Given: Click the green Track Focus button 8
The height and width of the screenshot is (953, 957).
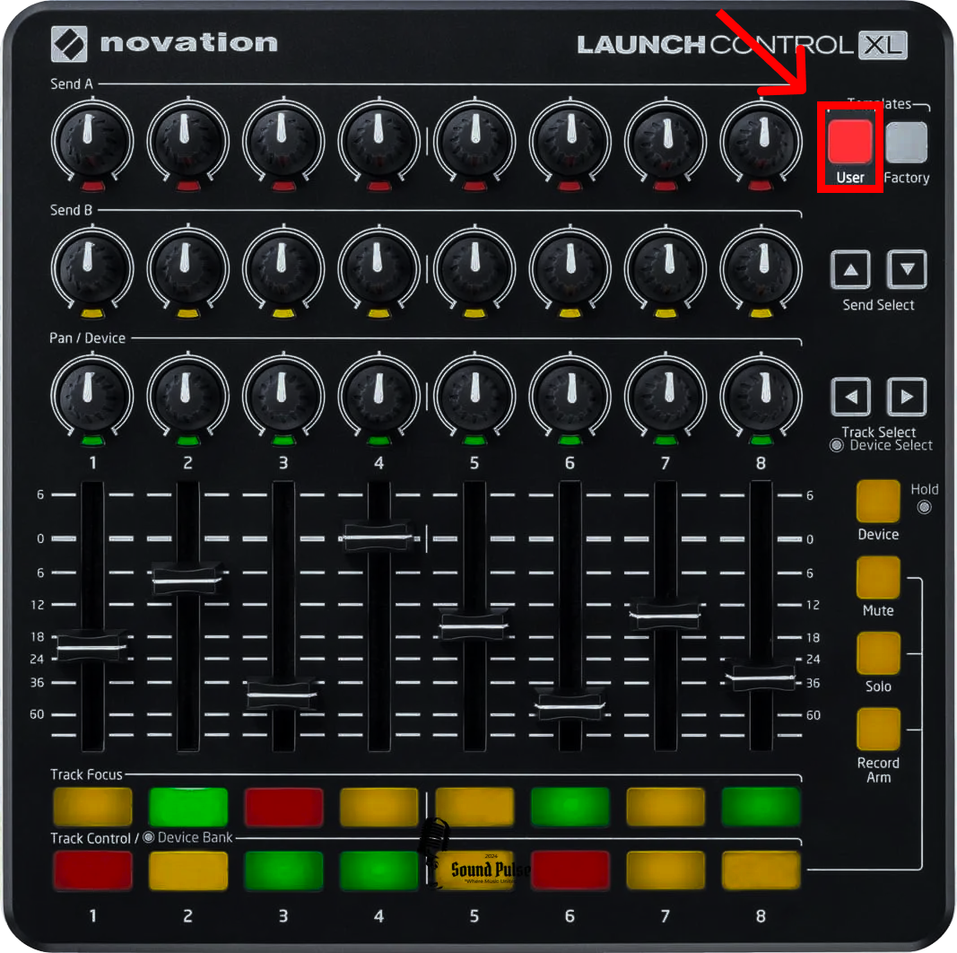Looking at the screenshot, I should (x=761, y=806).
